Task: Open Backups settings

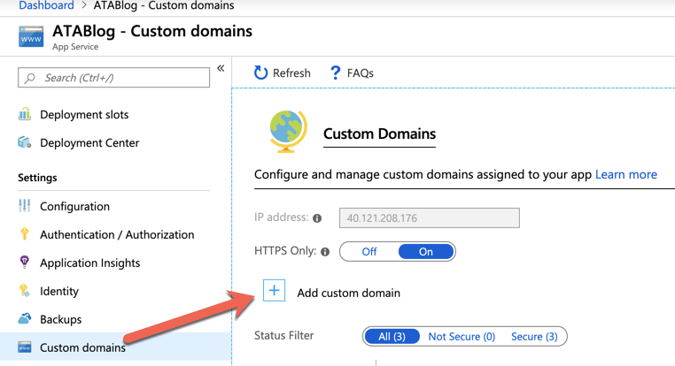Action: tap(61, 320)
